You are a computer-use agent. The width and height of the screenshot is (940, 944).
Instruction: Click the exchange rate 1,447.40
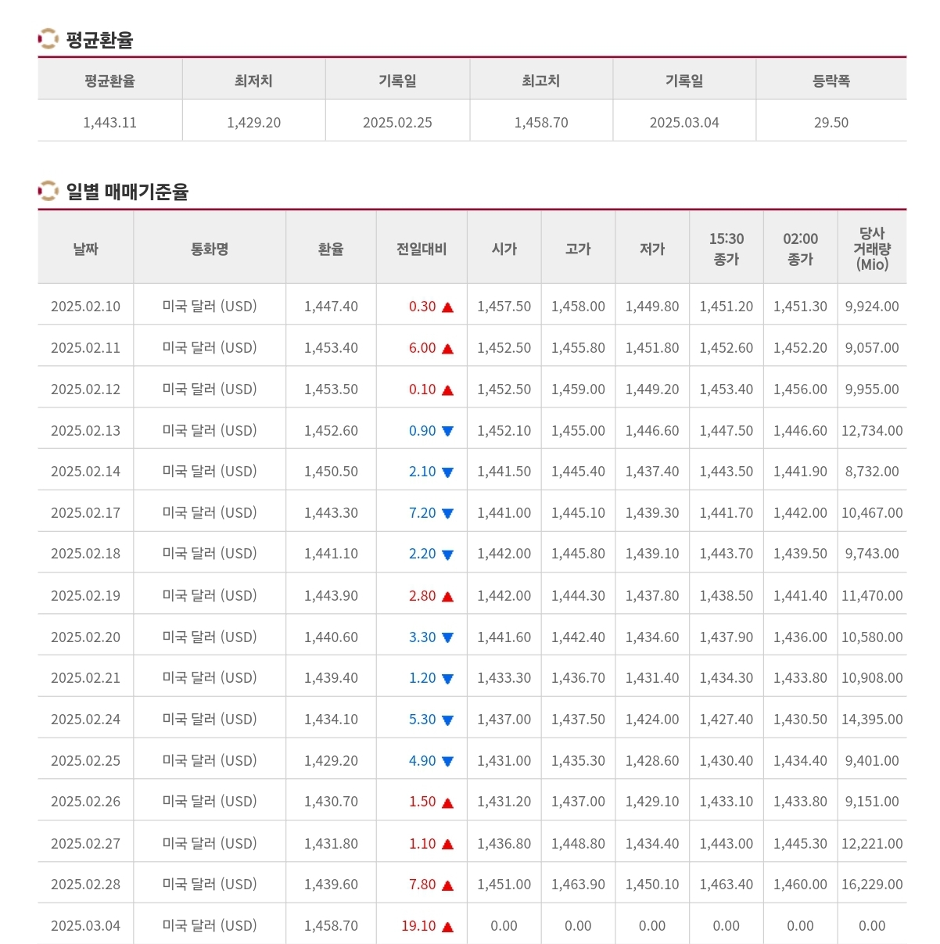[331, 307]
